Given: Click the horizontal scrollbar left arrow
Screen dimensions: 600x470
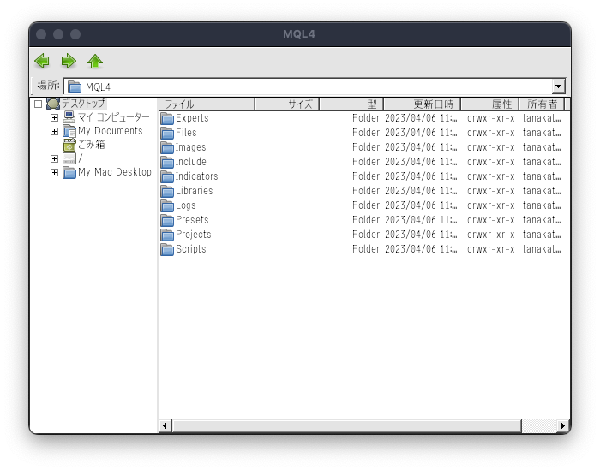Looking at the screenshot, I should [165, 425].
